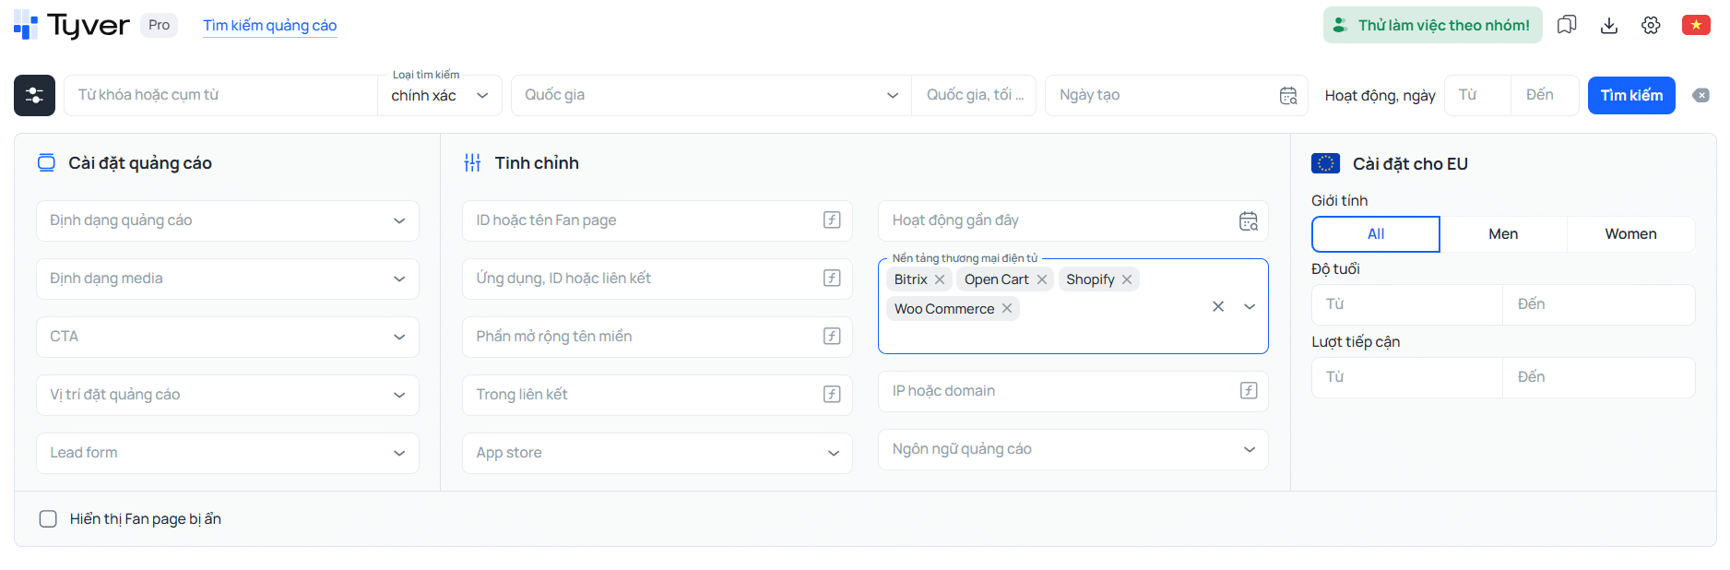
Task: Click Thử làm việc theo nhóm button
Action: coord(1432,25)
